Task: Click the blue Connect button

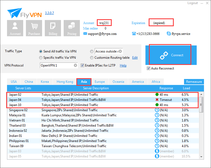Action: click(171, 55)
